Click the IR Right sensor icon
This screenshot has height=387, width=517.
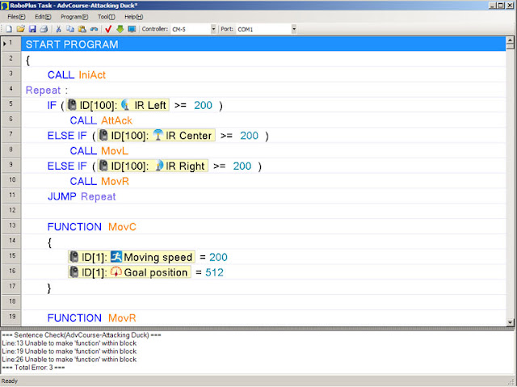click(x=159, y=166)
